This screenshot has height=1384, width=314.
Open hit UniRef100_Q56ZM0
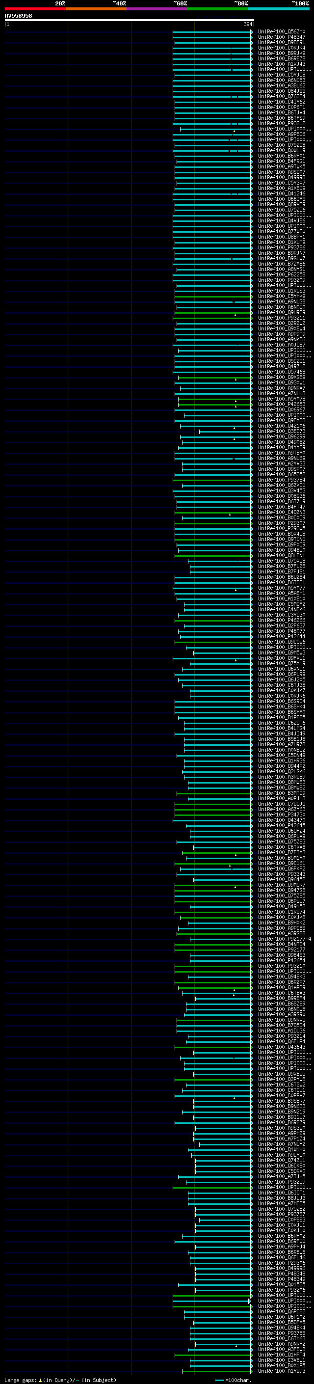coord(282,32)
